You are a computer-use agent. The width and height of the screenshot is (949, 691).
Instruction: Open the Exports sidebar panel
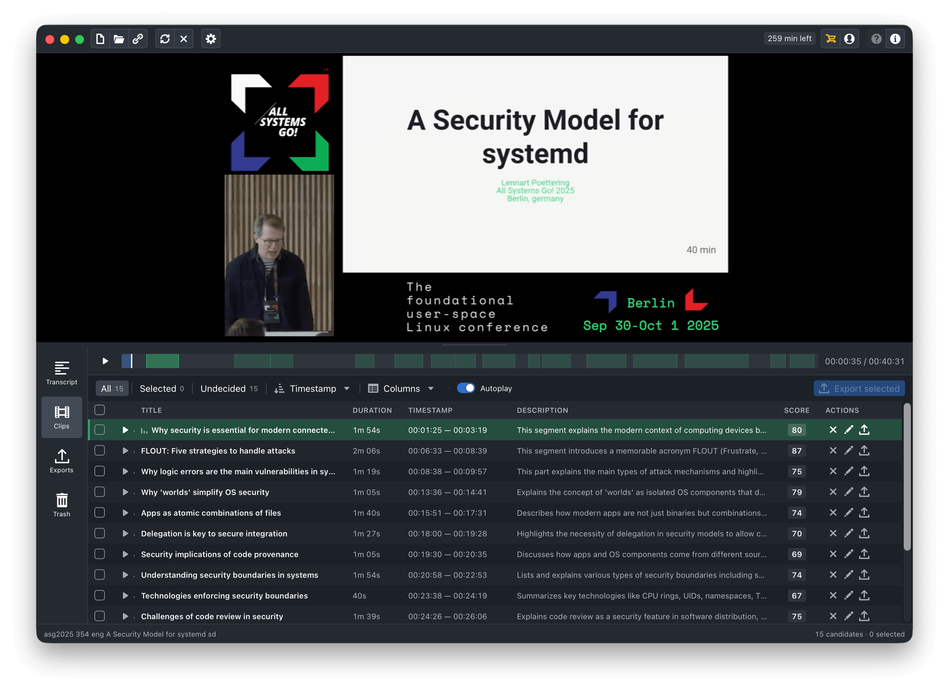click(x=61, y=461)
